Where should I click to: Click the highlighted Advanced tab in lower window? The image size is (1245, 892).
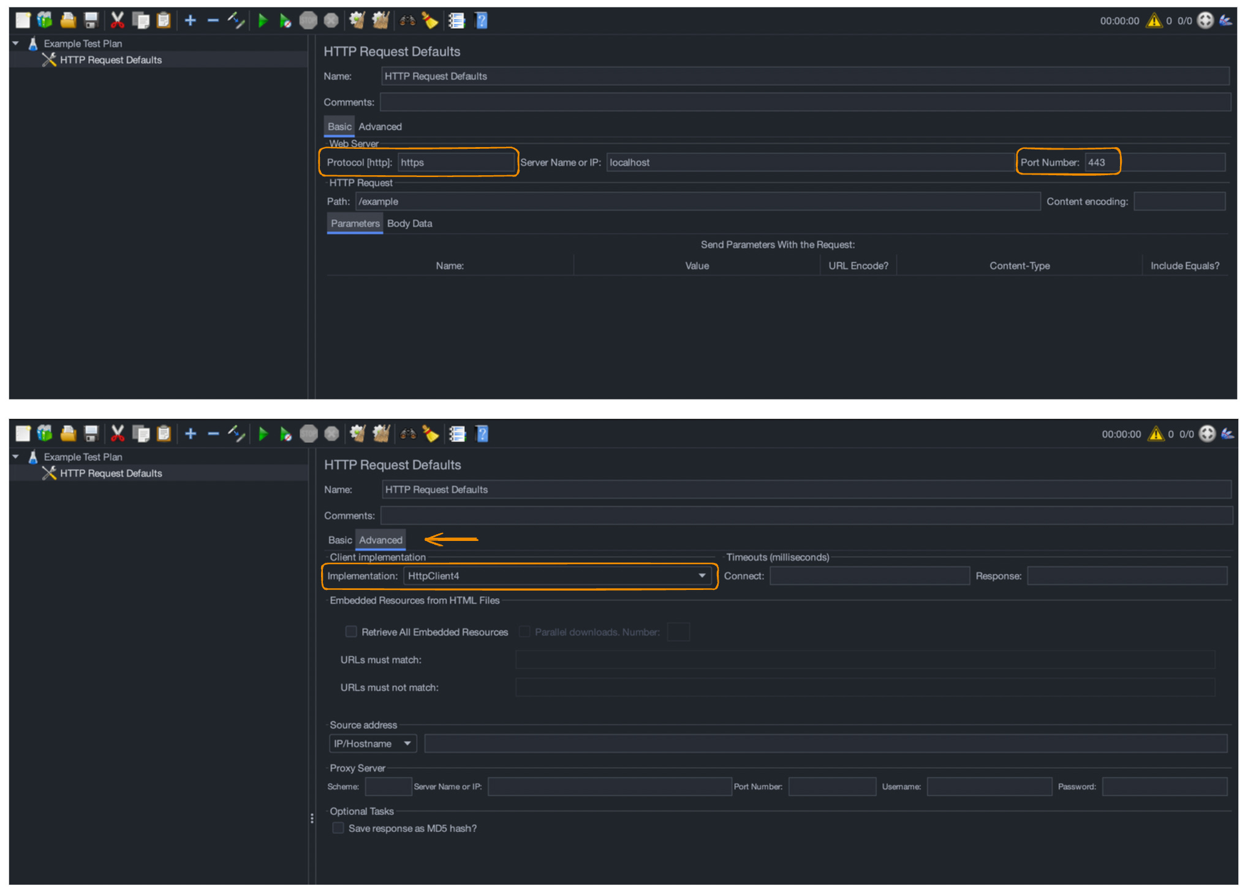point(380,540)
